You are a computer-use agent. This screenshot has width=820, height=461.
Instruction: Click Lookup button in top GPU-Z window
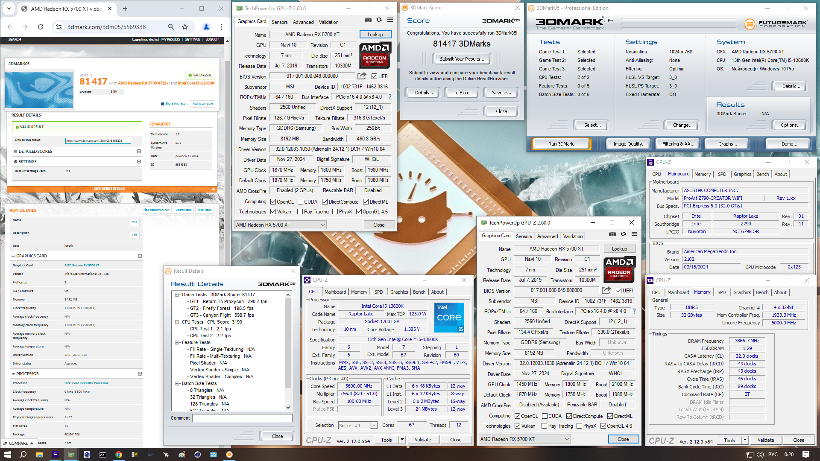375,35
